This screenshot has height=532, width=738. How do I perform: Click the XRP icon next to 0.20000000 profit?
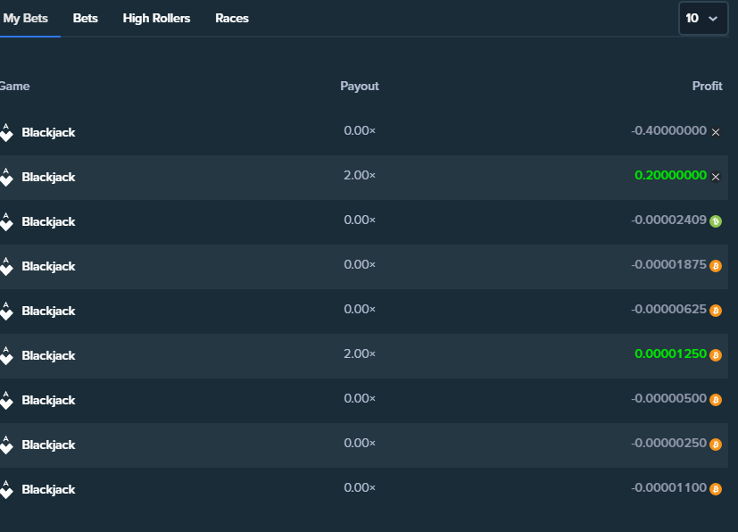tap(716, 177)
